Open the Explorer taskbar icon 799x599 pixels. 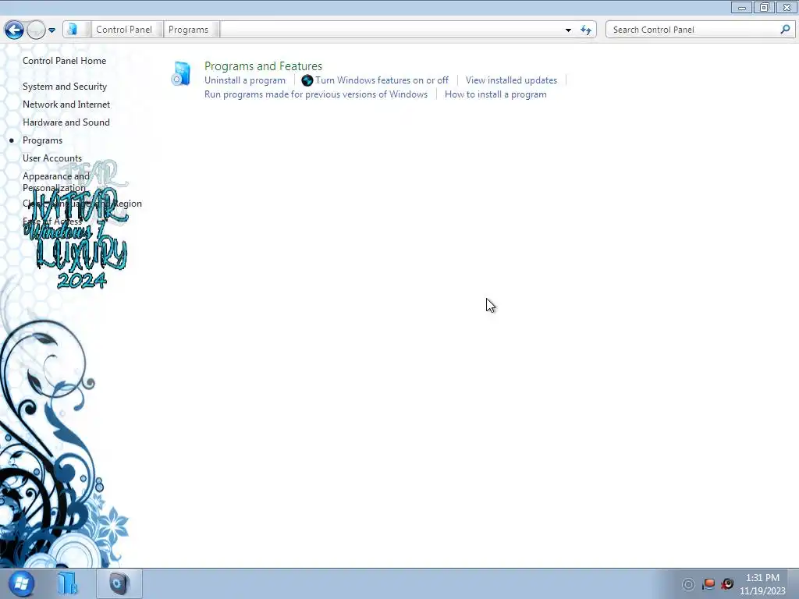(68, 583)
